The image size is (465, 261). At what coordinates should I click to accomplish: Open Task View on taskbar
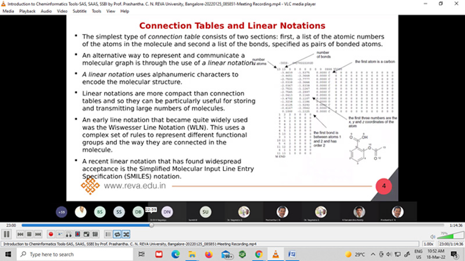(x=141, y=254)
